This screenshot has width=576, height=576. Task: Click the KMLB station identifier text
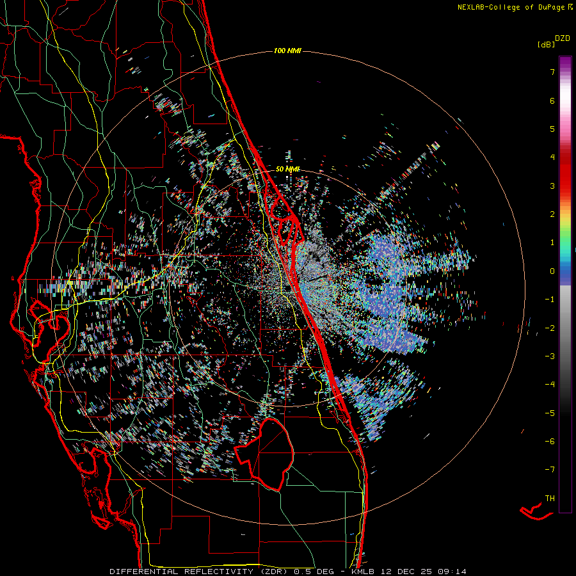[364, 572]
